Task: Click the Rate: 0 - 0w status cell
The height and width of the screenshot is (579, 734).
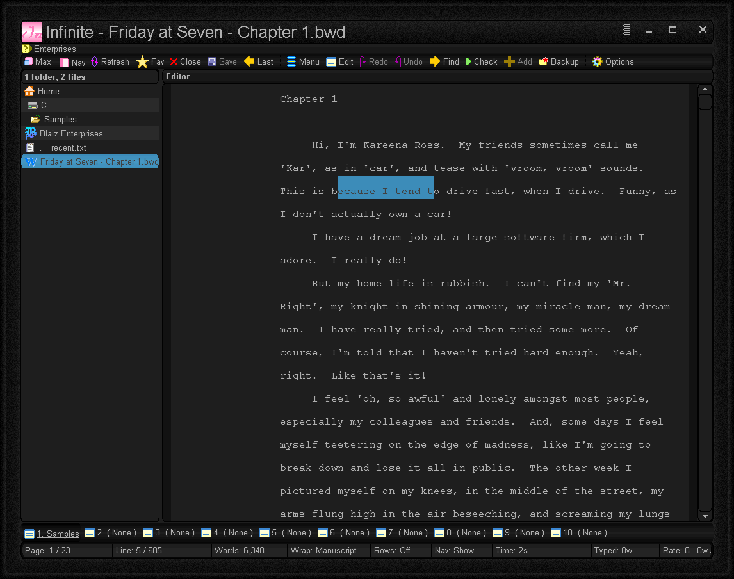Action: point(686,550)
